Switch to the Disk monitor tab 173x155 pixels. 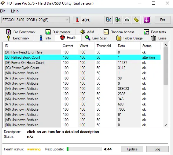click(x=58, y=32)
